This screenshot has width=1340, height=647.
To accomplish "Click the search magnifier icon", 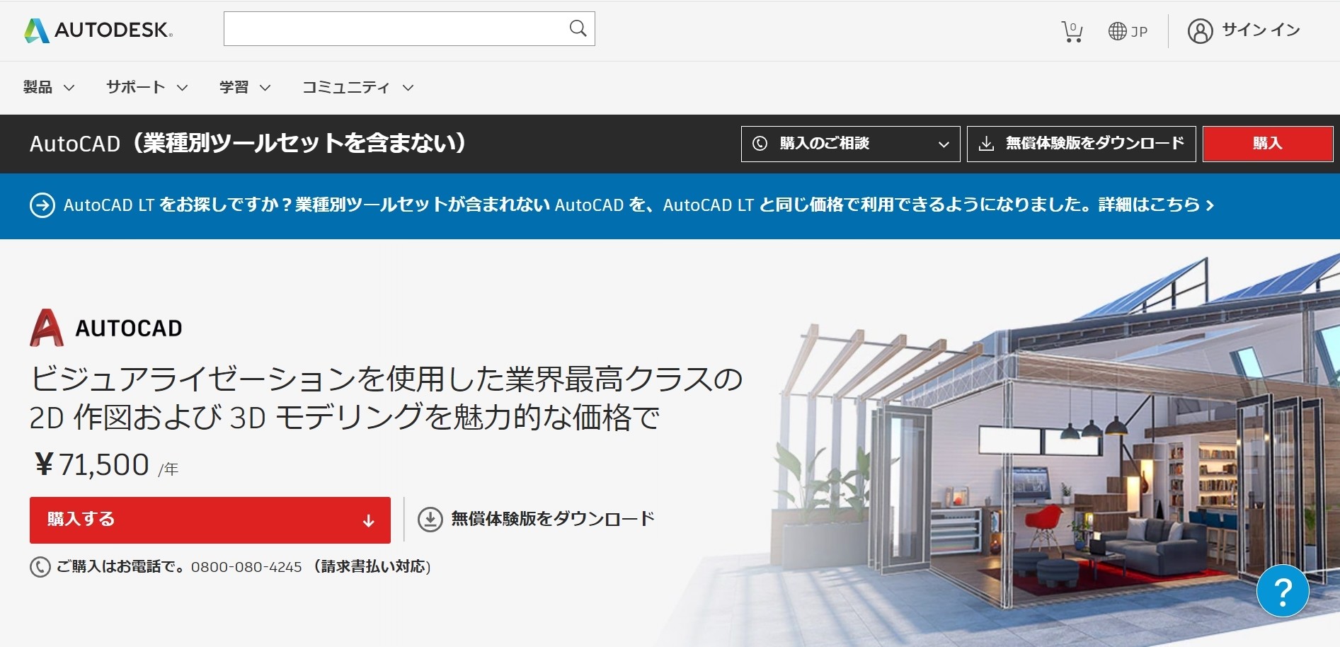I will [x=578, y=28].
